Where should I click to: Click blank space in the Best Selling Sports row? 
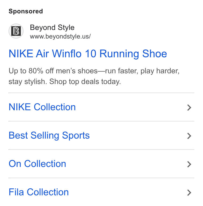click(138, 136)
